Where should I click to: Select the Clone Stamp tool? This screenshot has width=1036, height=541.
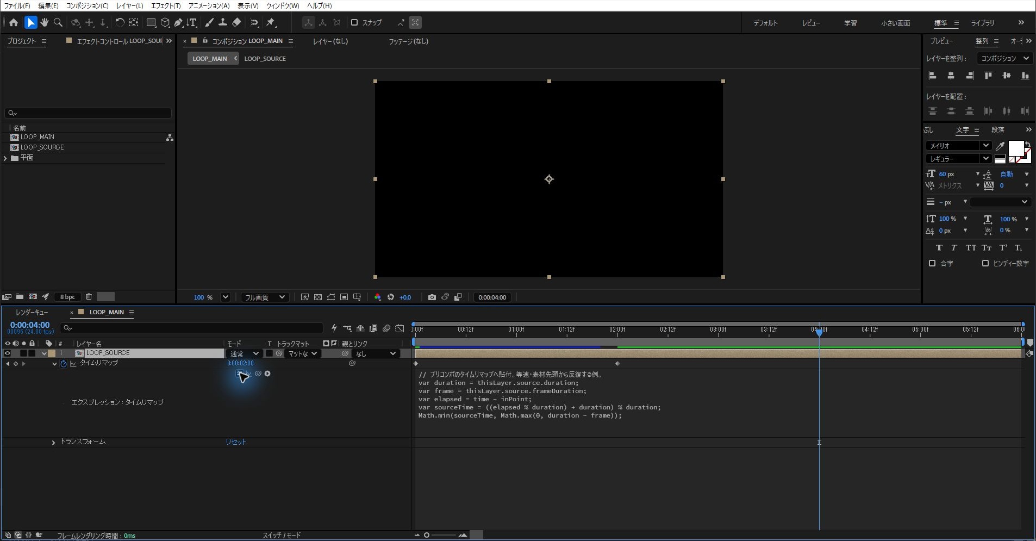(223, 22)
